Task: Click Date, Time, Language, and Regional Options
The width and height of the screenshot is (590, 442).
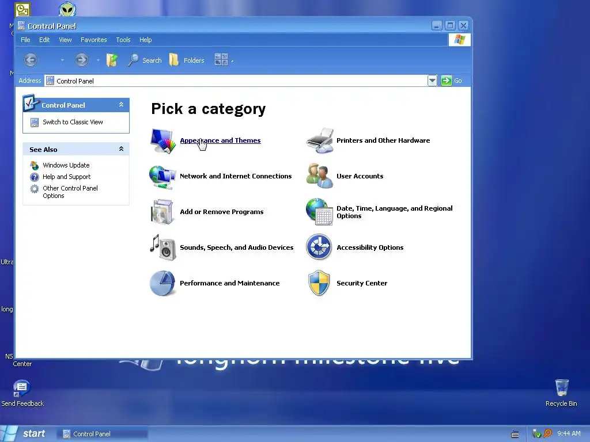Action: point(394,212)
